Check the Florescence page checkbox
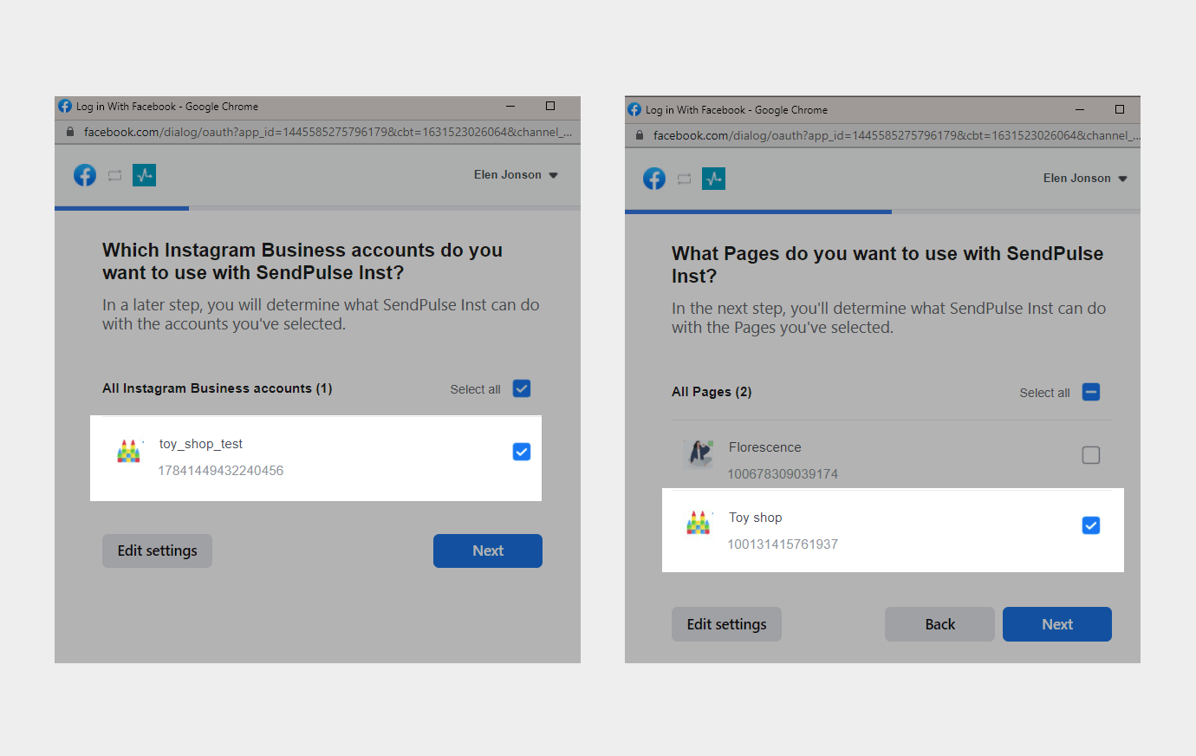Viewport: 1196px width, 756px height. point(1091,455)
